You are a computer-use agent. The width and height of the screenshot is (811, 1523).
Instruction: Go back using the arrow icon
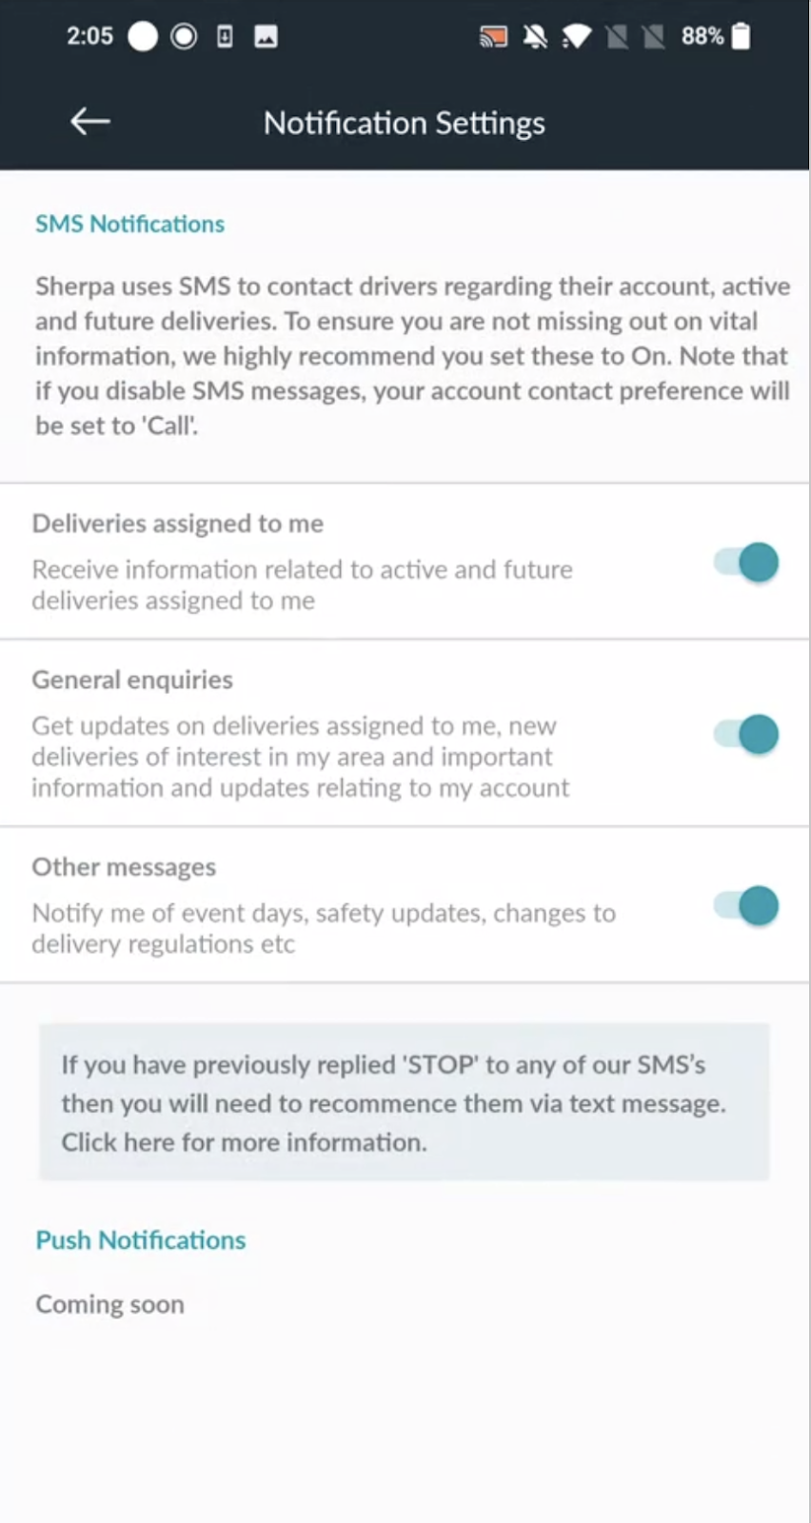tap(90, 122)
